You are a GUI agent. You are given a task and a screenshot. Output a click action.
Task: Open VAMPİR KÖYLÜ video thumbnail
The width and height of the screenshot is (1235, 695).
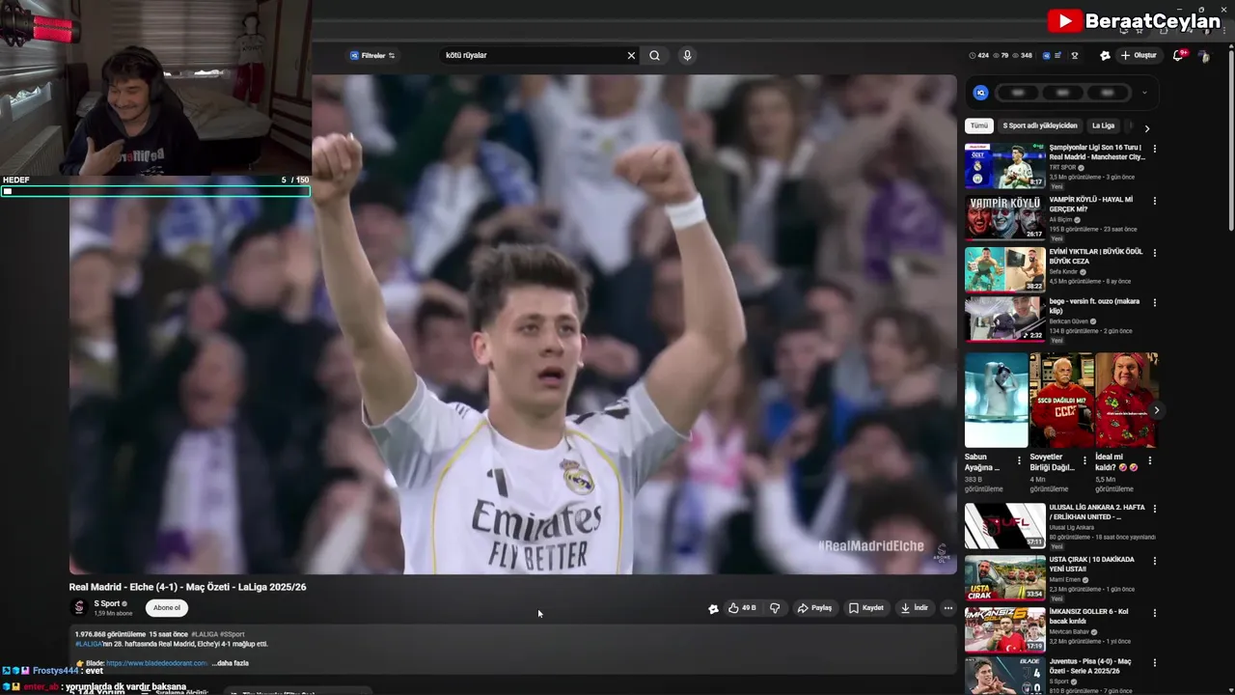(x=1004, y=218)
